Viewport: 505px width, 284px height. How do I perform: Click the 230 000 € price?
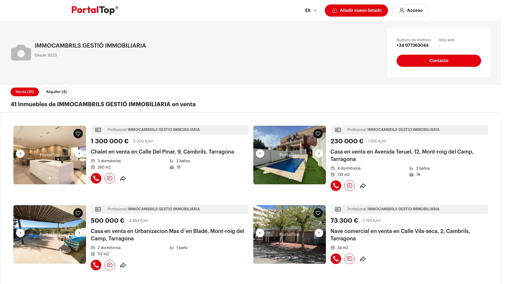[x=347, y=141]
